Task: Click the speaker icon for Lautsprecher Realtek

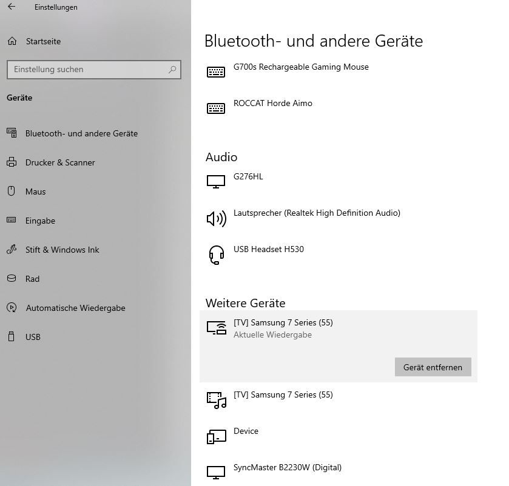Action: pyautogui.click(x=216, y=218)
